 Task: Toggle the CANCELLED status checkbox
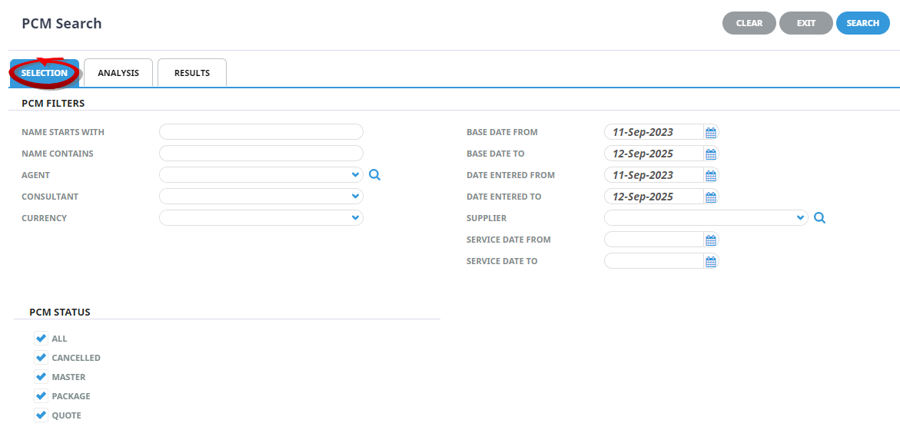(41, 357)
